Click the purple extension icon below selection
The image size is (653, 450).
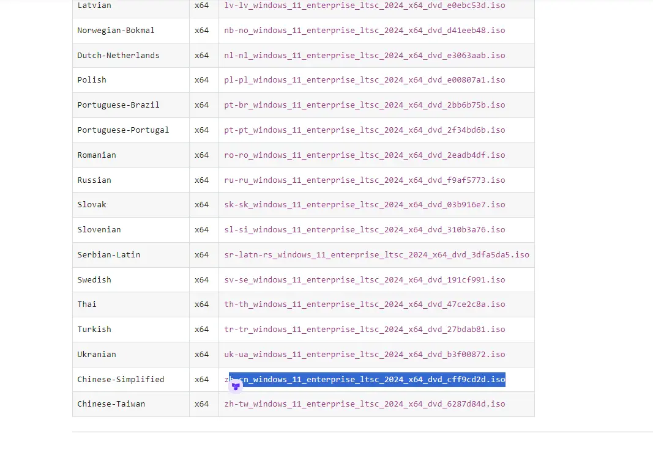[x=236, y=387]
